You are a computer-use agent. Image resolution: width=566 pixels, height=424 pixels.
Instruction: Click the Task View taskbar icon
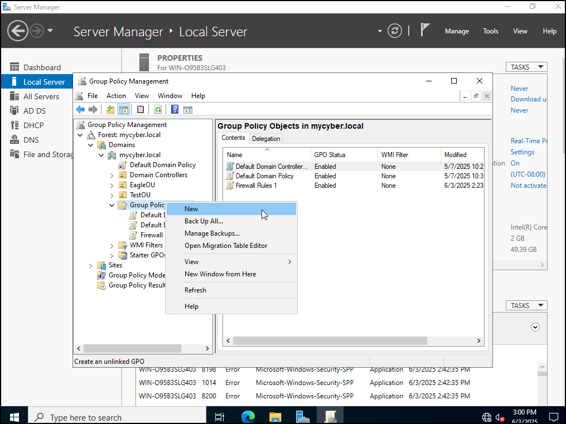pyautogui.click(x=220, y=417)
